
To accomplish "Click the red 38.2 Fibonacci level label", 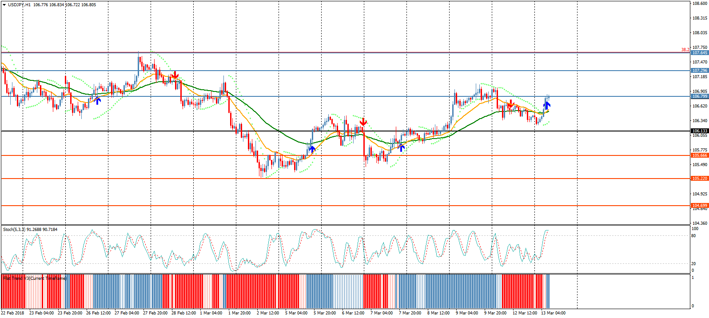I will point(685,50).
